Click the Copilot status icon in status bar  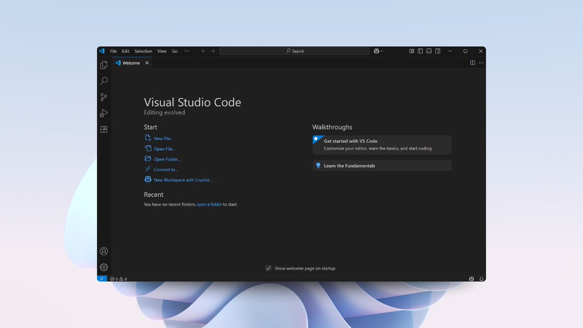(471, 279)
